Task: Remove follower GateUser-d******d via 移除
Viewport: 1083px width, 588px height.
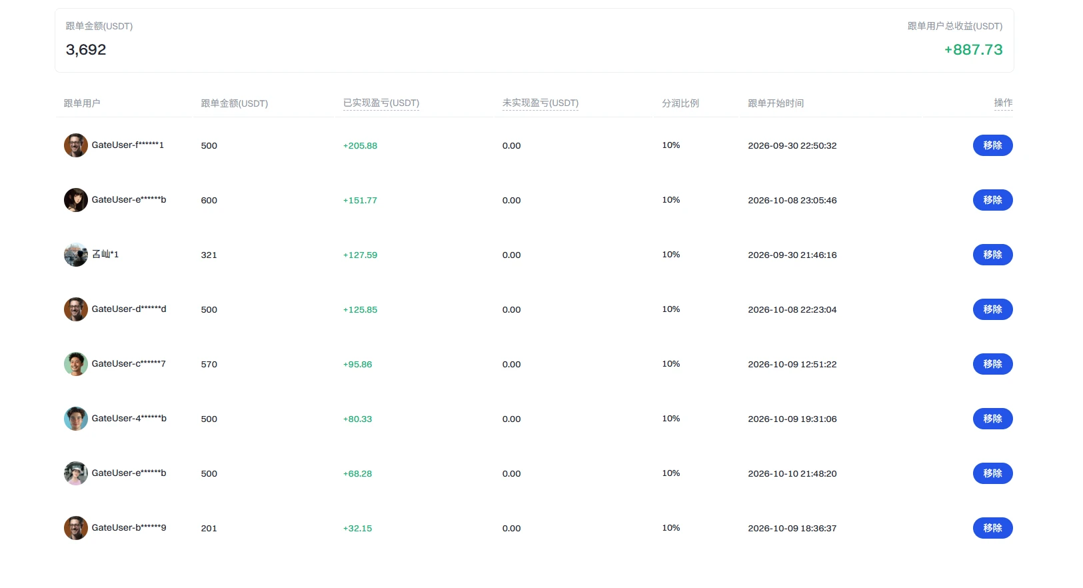Action: click(x=993, y=309)
